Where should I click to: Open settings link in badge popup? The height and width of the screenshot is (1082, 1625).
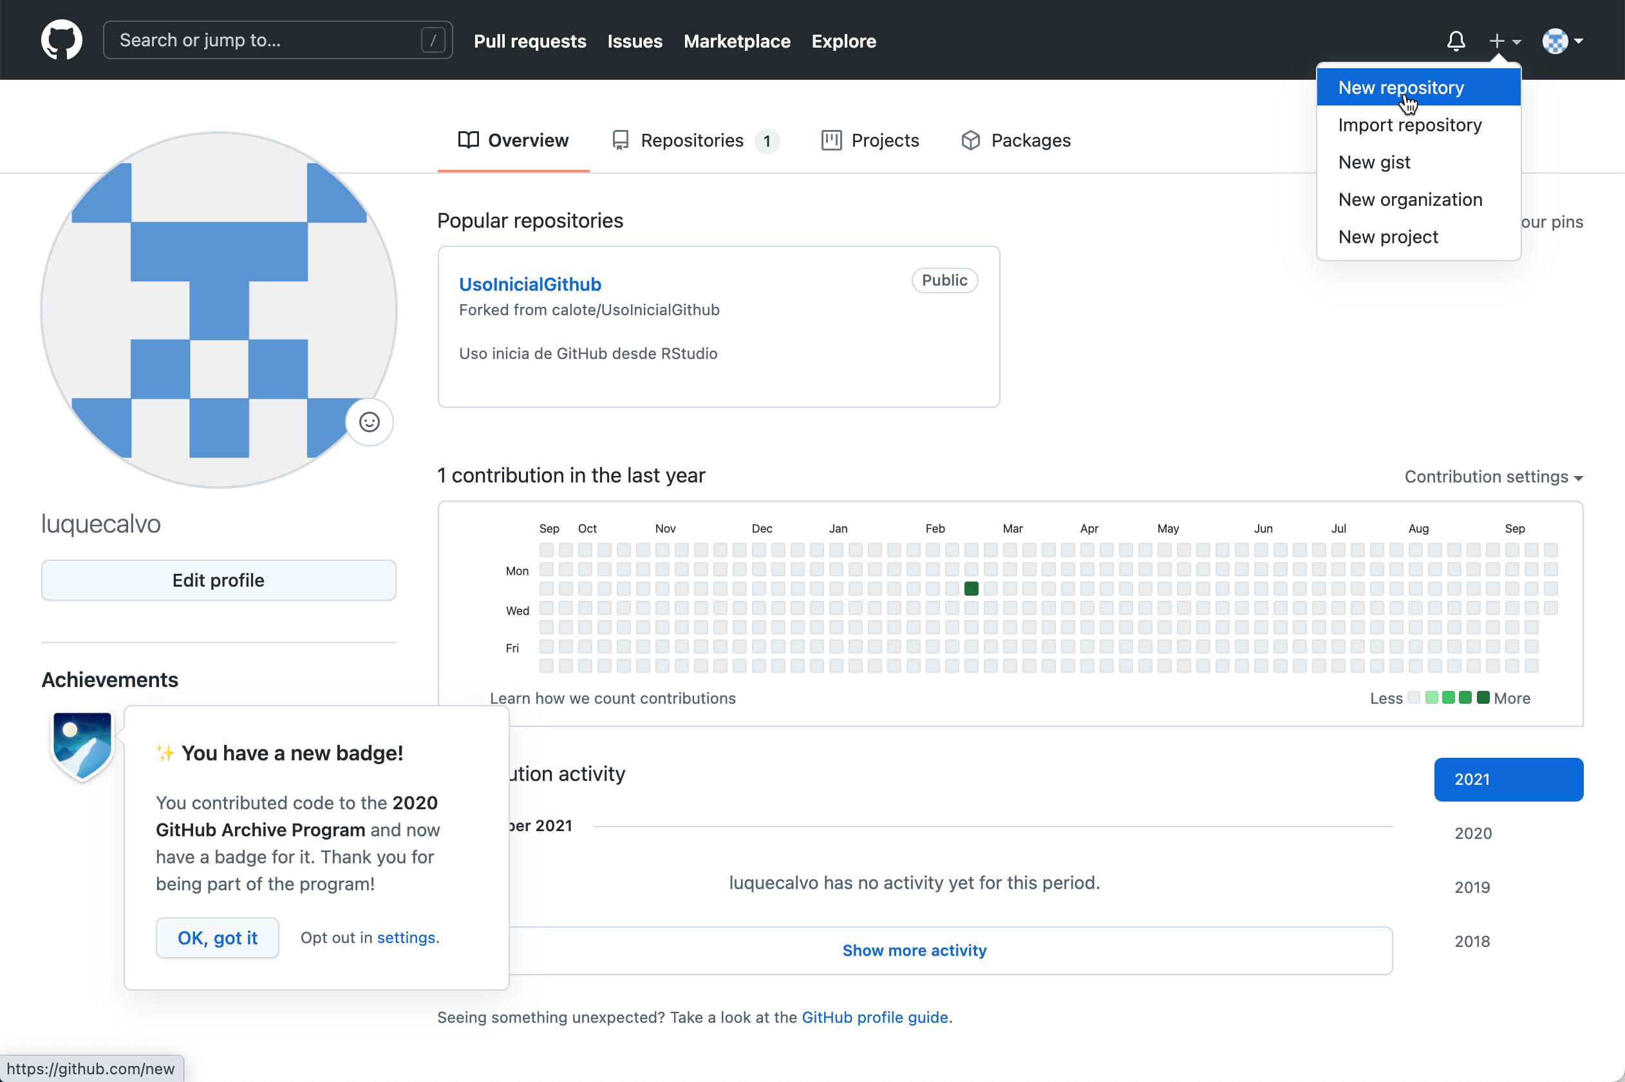point(406,938)
